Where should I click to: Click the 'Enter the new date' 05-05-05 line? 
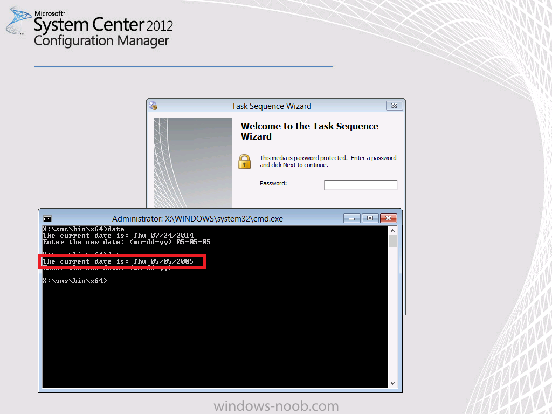click(x=127, y=242)
